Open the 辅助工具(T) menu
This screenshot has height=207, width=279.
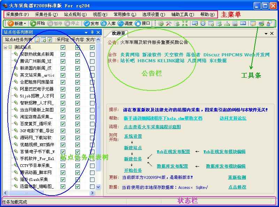click(x=182, y=15)
